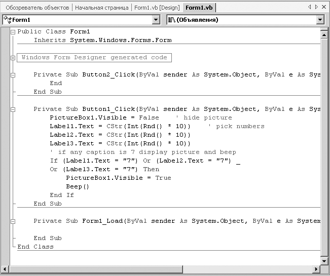Click the PictureBox1.Visible = True line
This screenshot has width=330, height=276.
119,178
